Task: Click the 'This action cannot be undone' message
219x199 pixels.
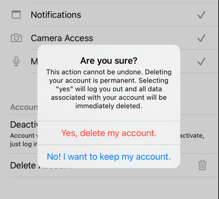Action: (x=109, y=89)
